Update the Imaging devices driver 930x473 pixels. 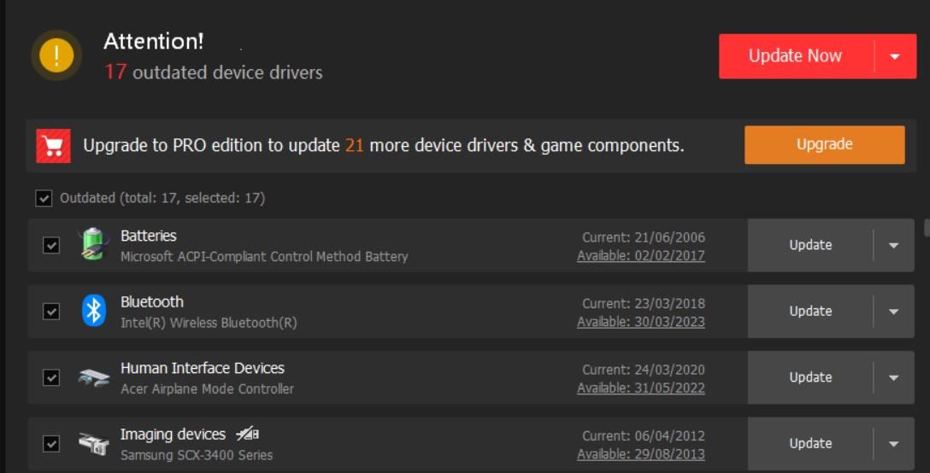[810, 444]
